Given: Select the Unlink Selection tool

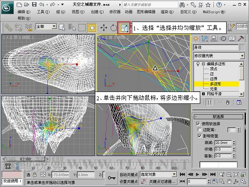Looking at the screenshot, I should click(x=18, y=27).
